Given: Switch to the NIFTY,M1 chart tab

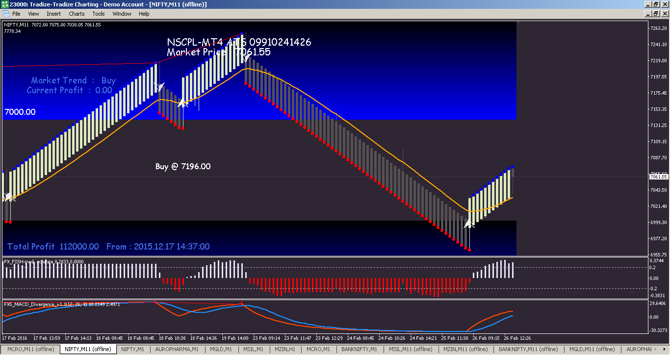Looking at the screenshot, I should (x=132, y=349).
